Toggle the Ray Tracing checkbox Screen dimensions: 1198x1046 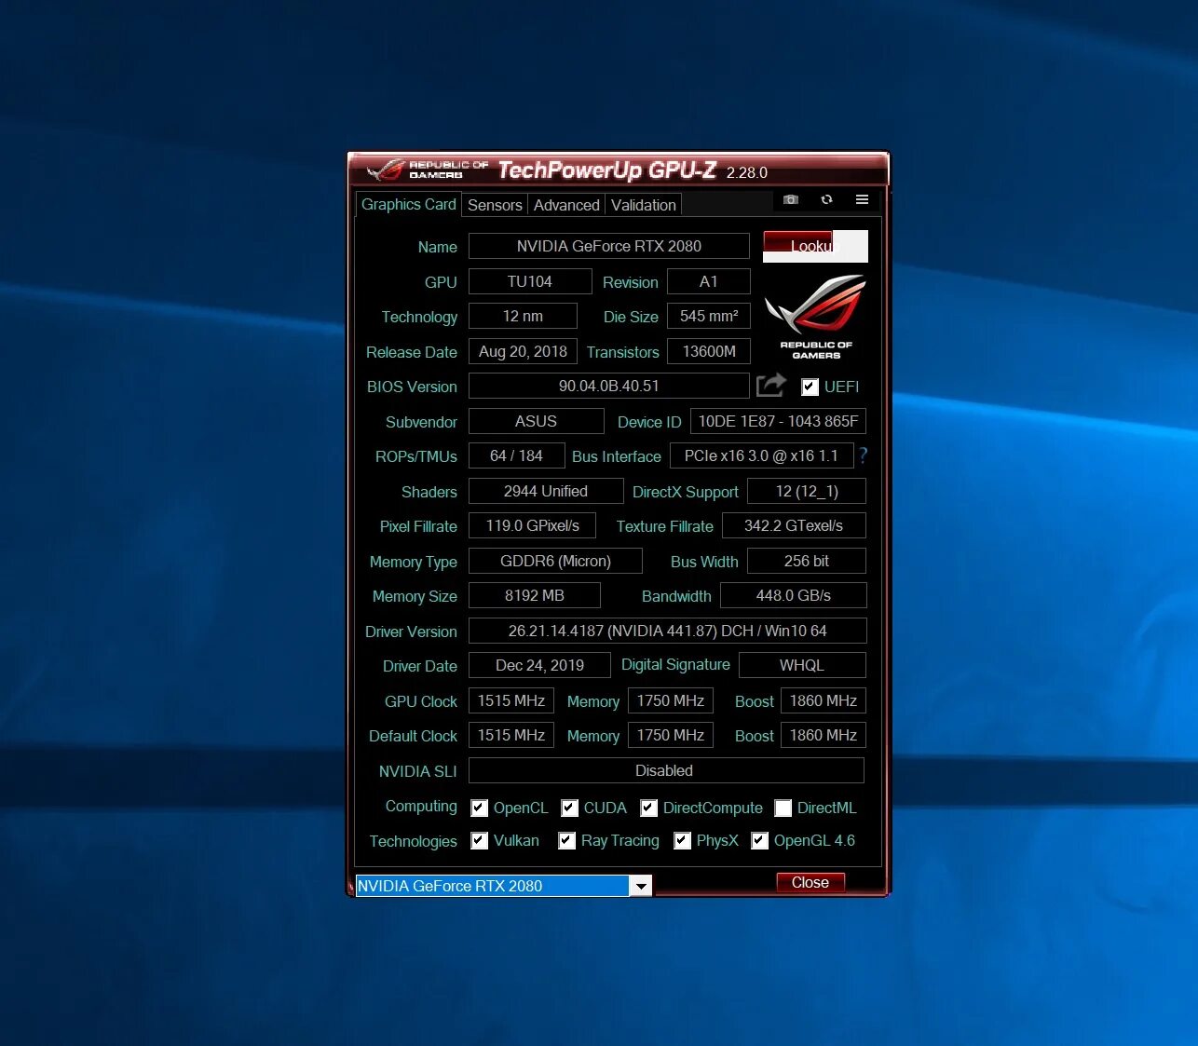tap(566, 840)
